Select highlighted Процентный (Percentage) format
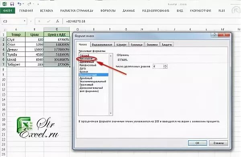The width and height of the screenshot is (241, 157). (x=94, y=75)
